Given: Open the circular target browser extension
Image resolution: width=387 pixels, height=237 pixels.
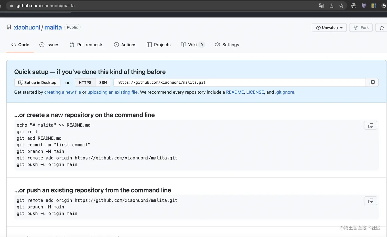Looking at the screenshot, I should pos(354,6).
